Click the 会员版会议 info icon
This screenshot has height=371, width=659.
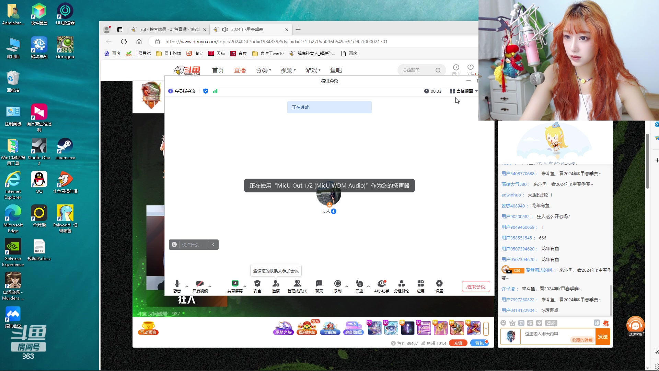point(171,91)
